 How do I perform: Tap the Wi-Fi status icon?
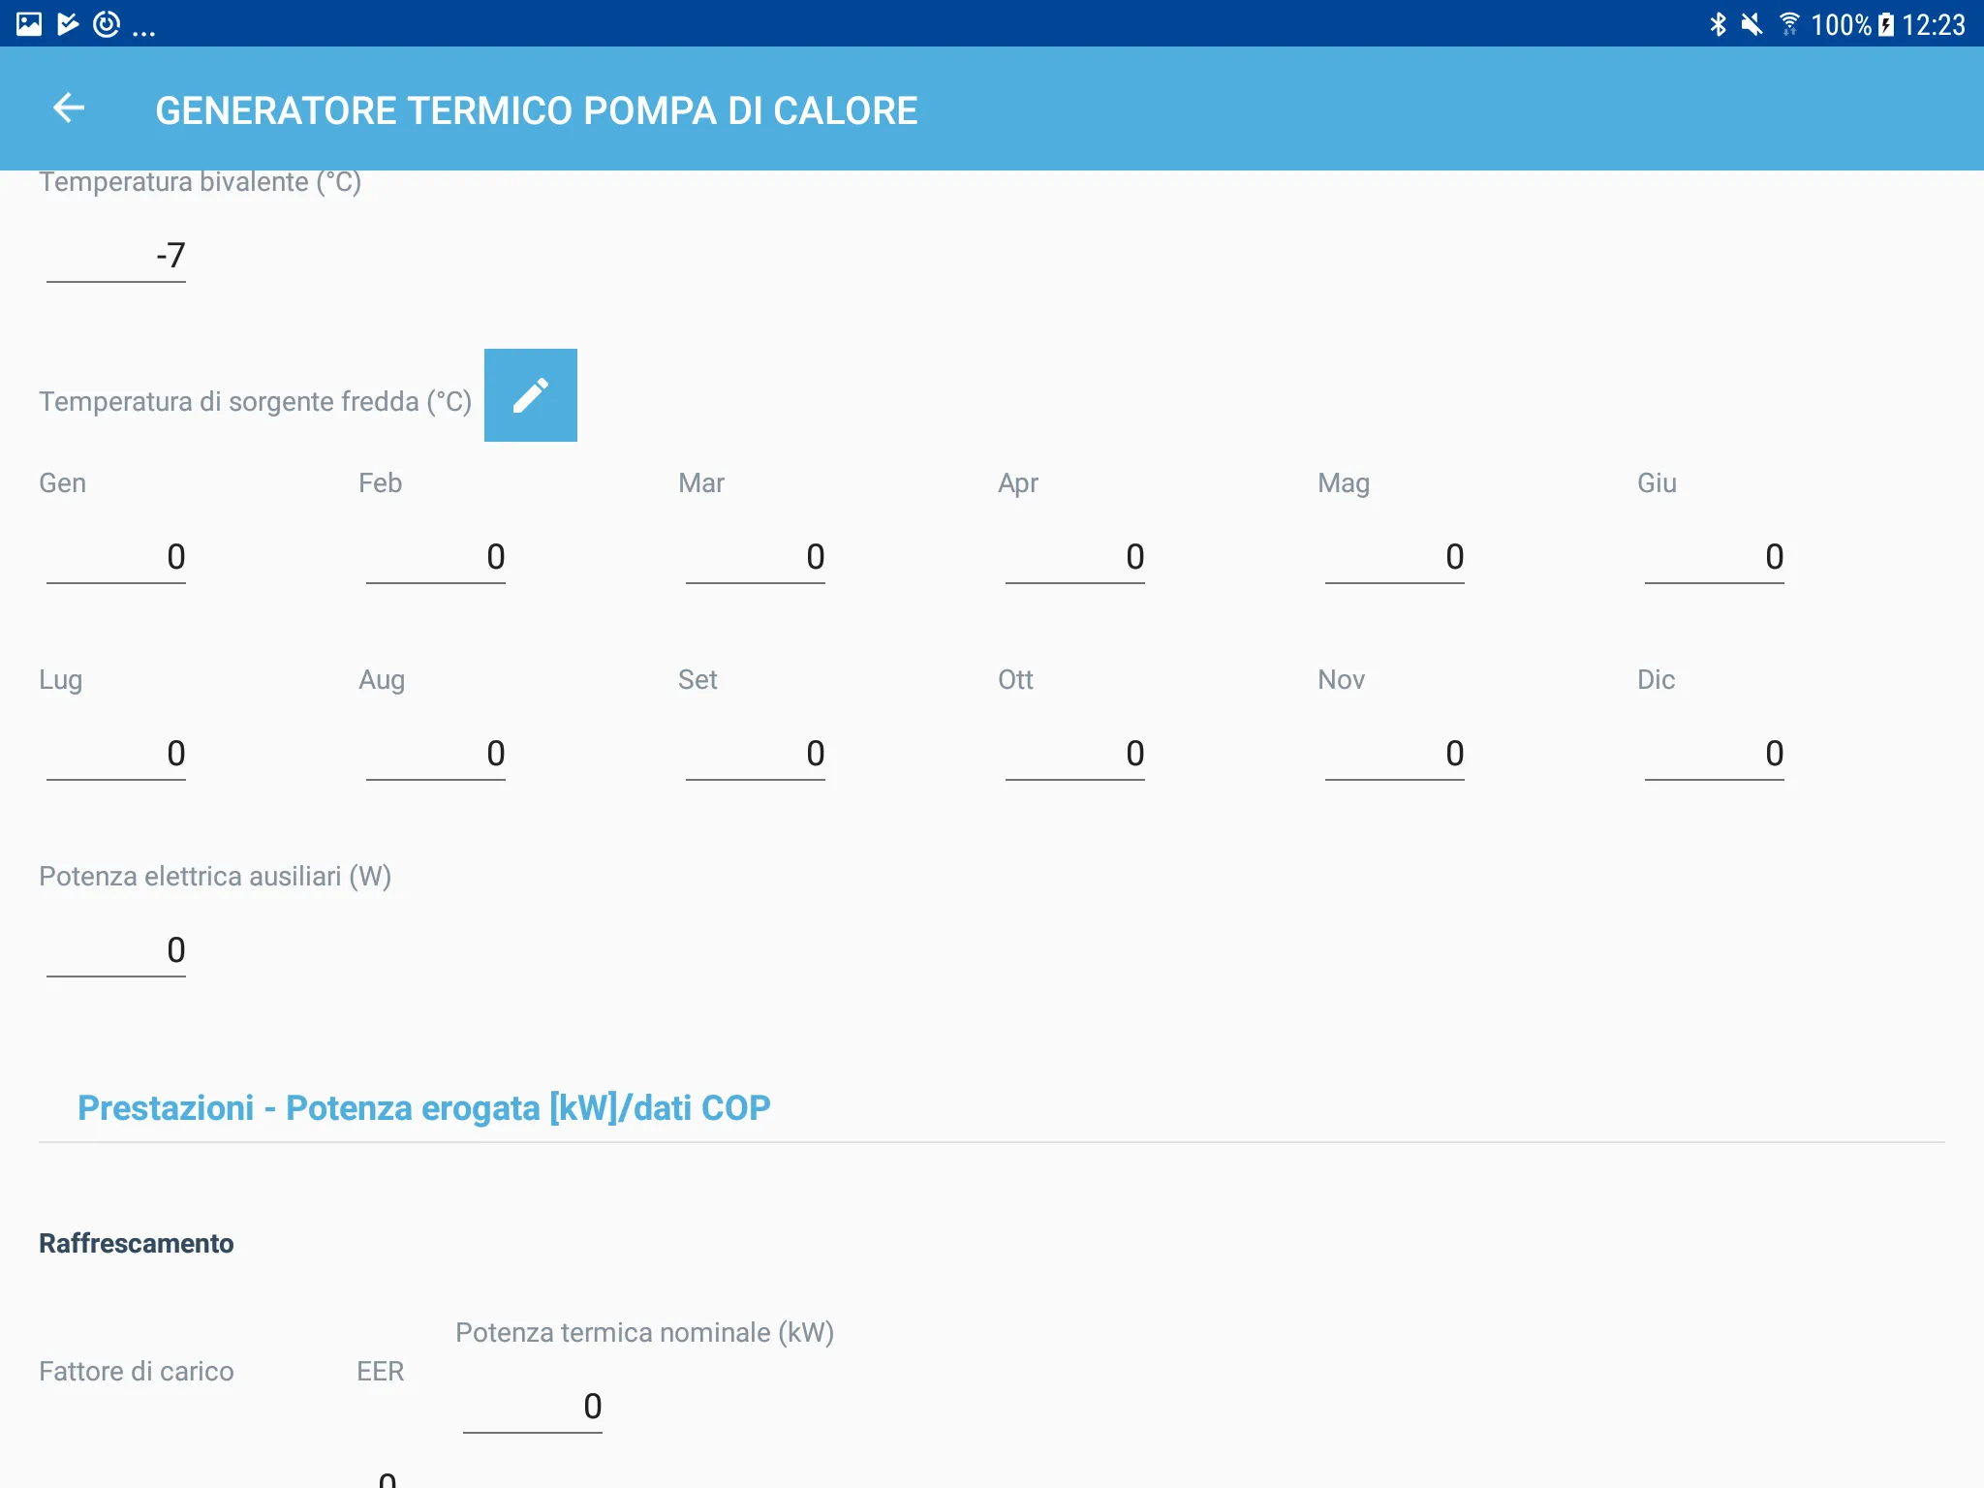click(x=1789, y=24)
